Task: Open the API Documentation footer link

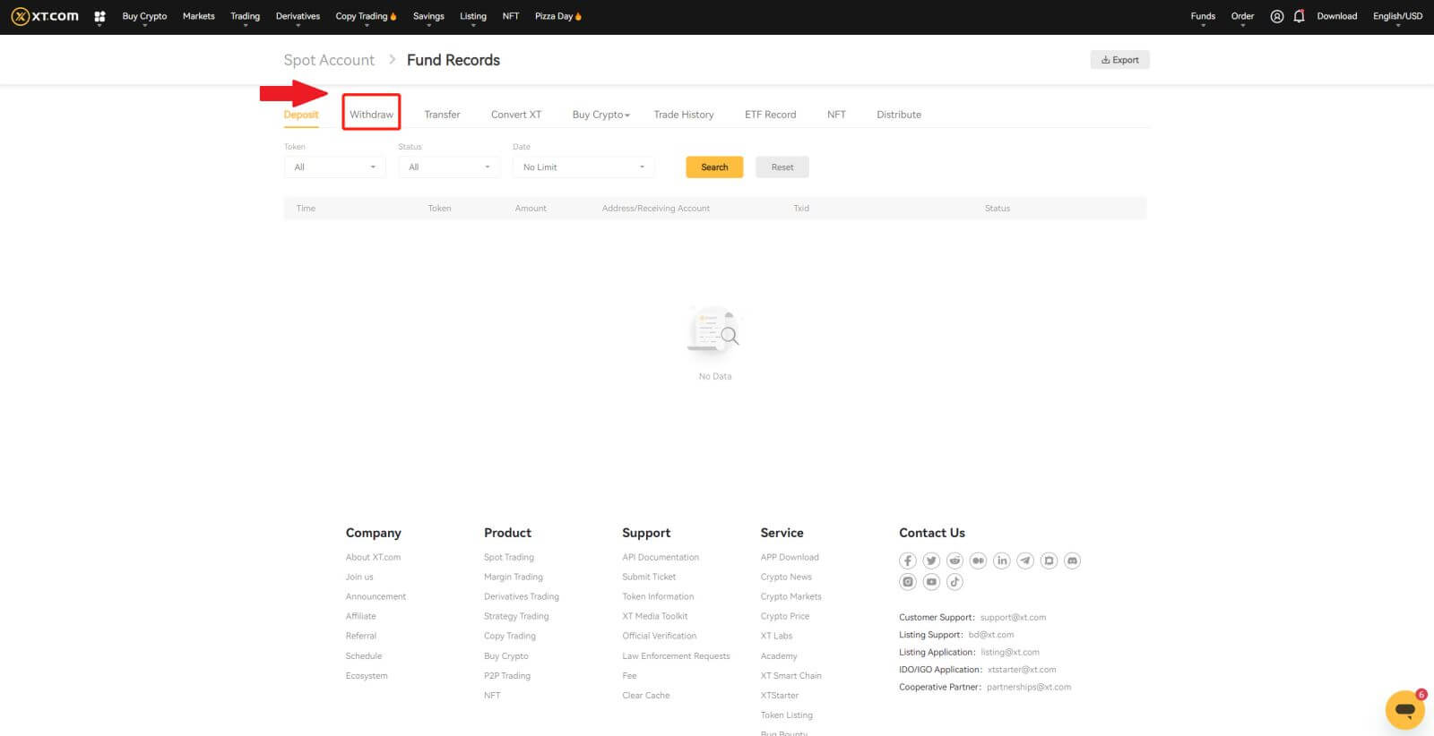Action: (661, 557)
